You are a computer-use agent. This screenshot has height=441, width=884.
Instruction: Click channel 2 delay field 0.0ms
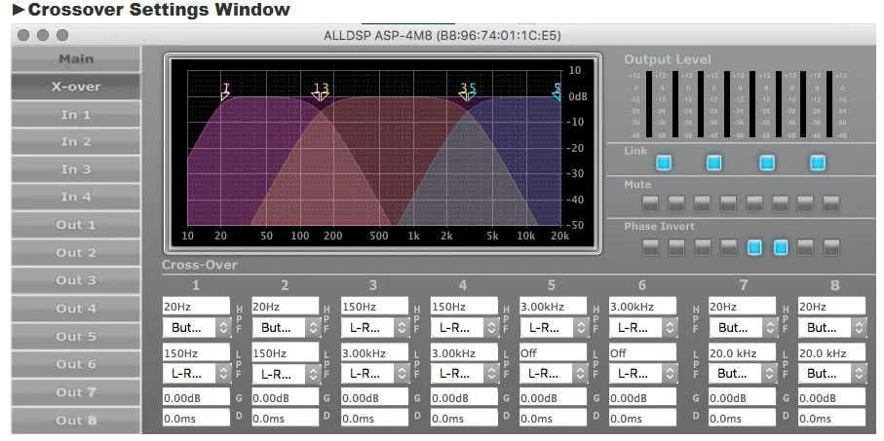[286, 418]
